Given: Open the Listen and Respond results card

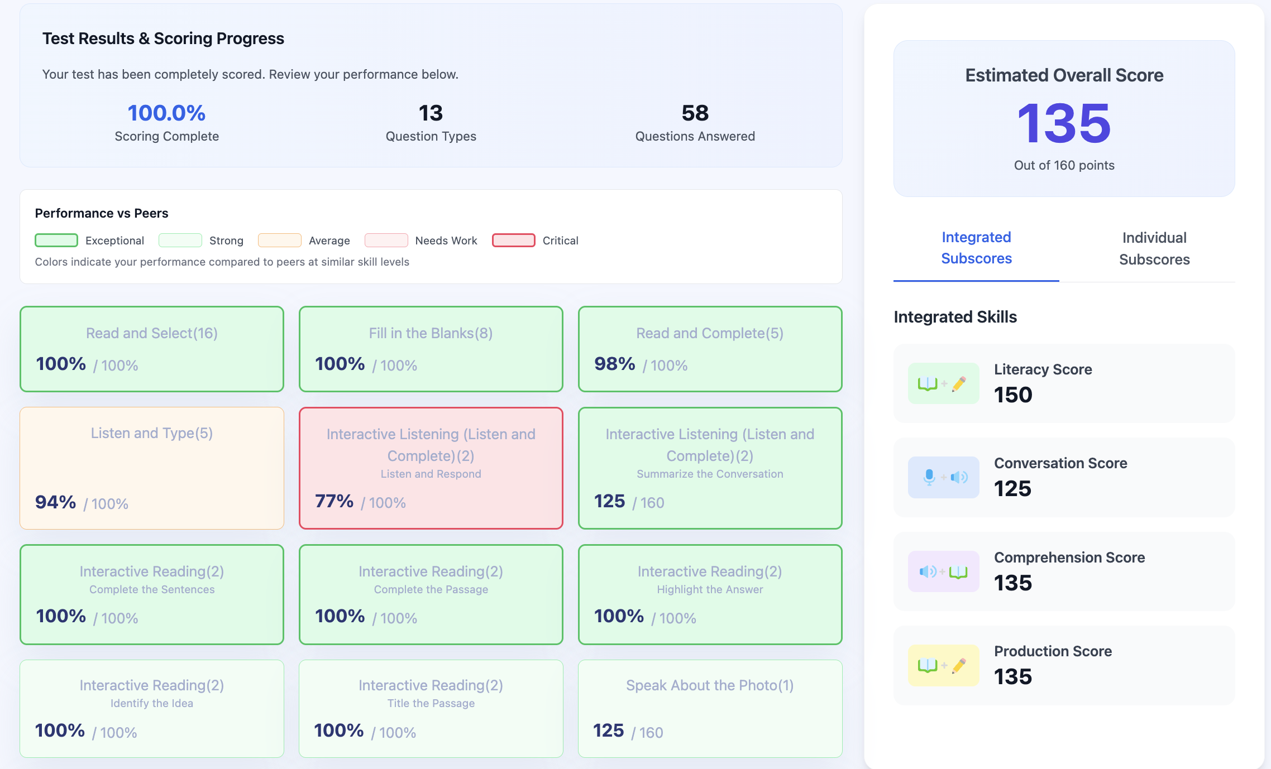Looking at the screenshot, I should click(x=431, y=469).
